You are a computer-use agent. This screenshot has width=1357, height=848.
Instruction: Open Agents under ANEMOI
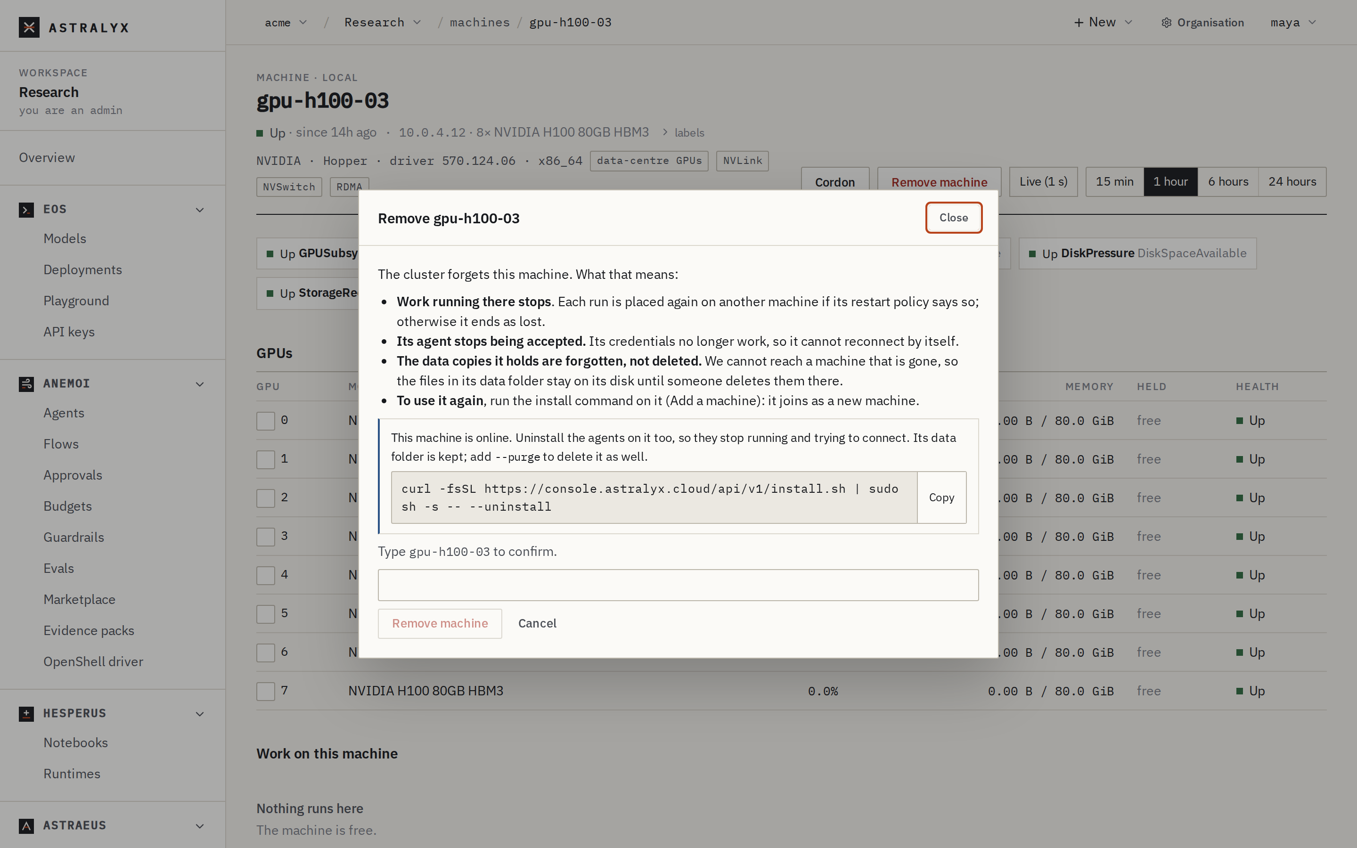64,413
